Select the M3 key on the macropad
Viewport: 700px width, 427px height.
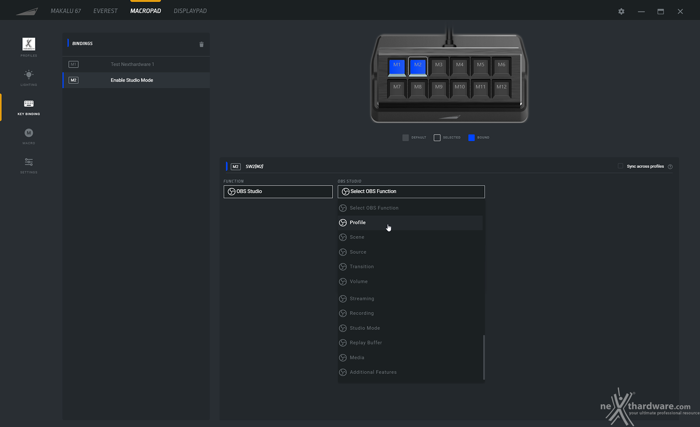tap(439, 66)
